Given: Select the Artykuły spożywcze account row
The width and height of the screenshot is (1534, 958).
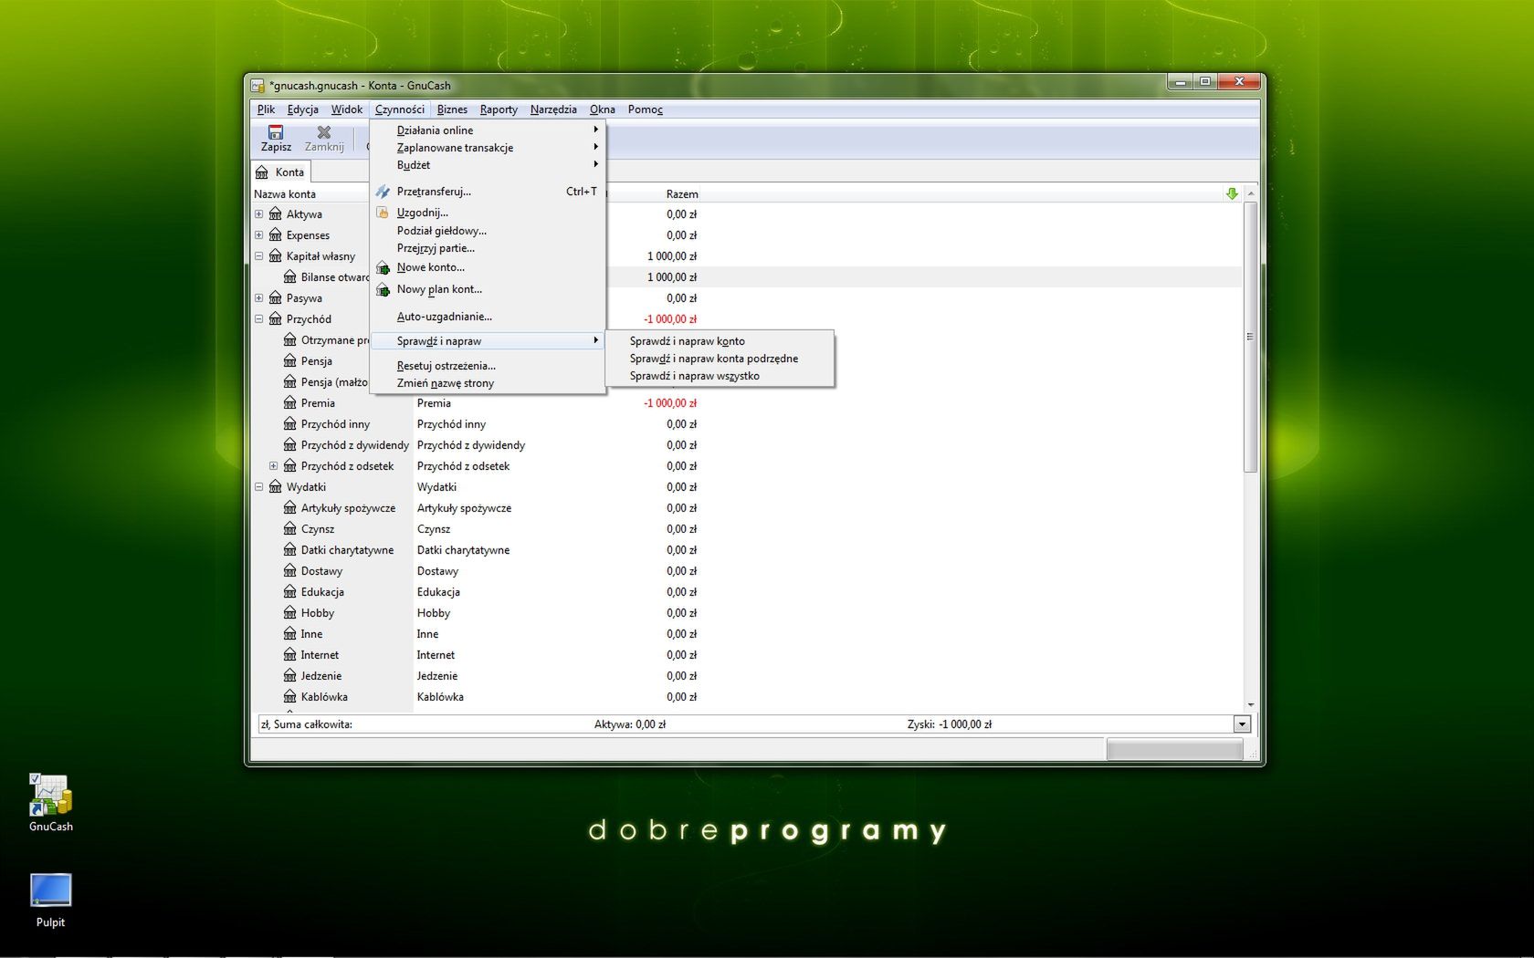Looking at the screenshot, I should point(747,508).
